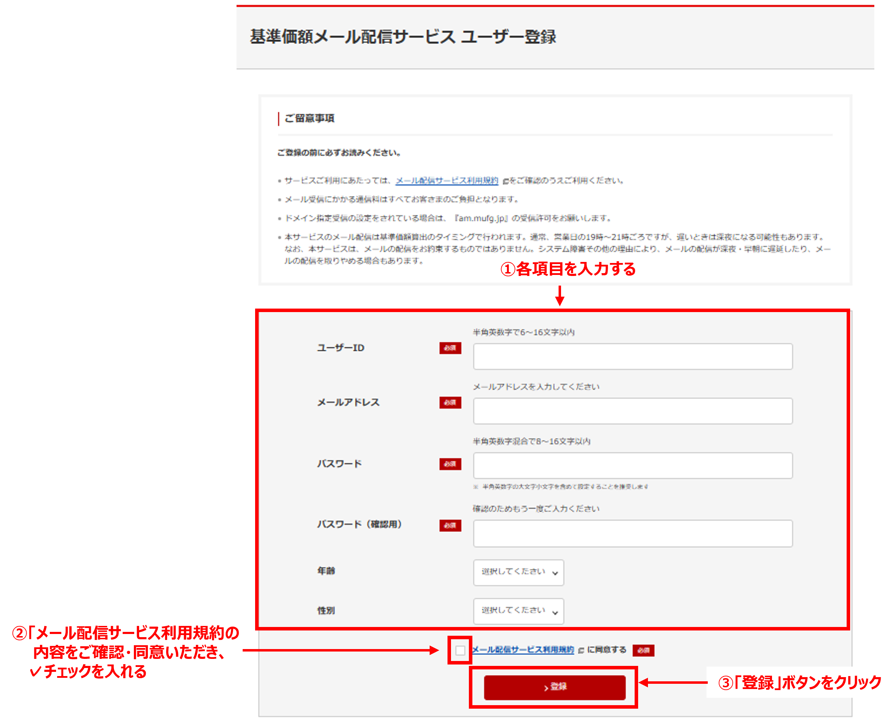The width and height of the screenshot is (895, 722).
Task: Check the メール配信サービス利用規約 agreement checkbox
Action: tap(460, 650)
